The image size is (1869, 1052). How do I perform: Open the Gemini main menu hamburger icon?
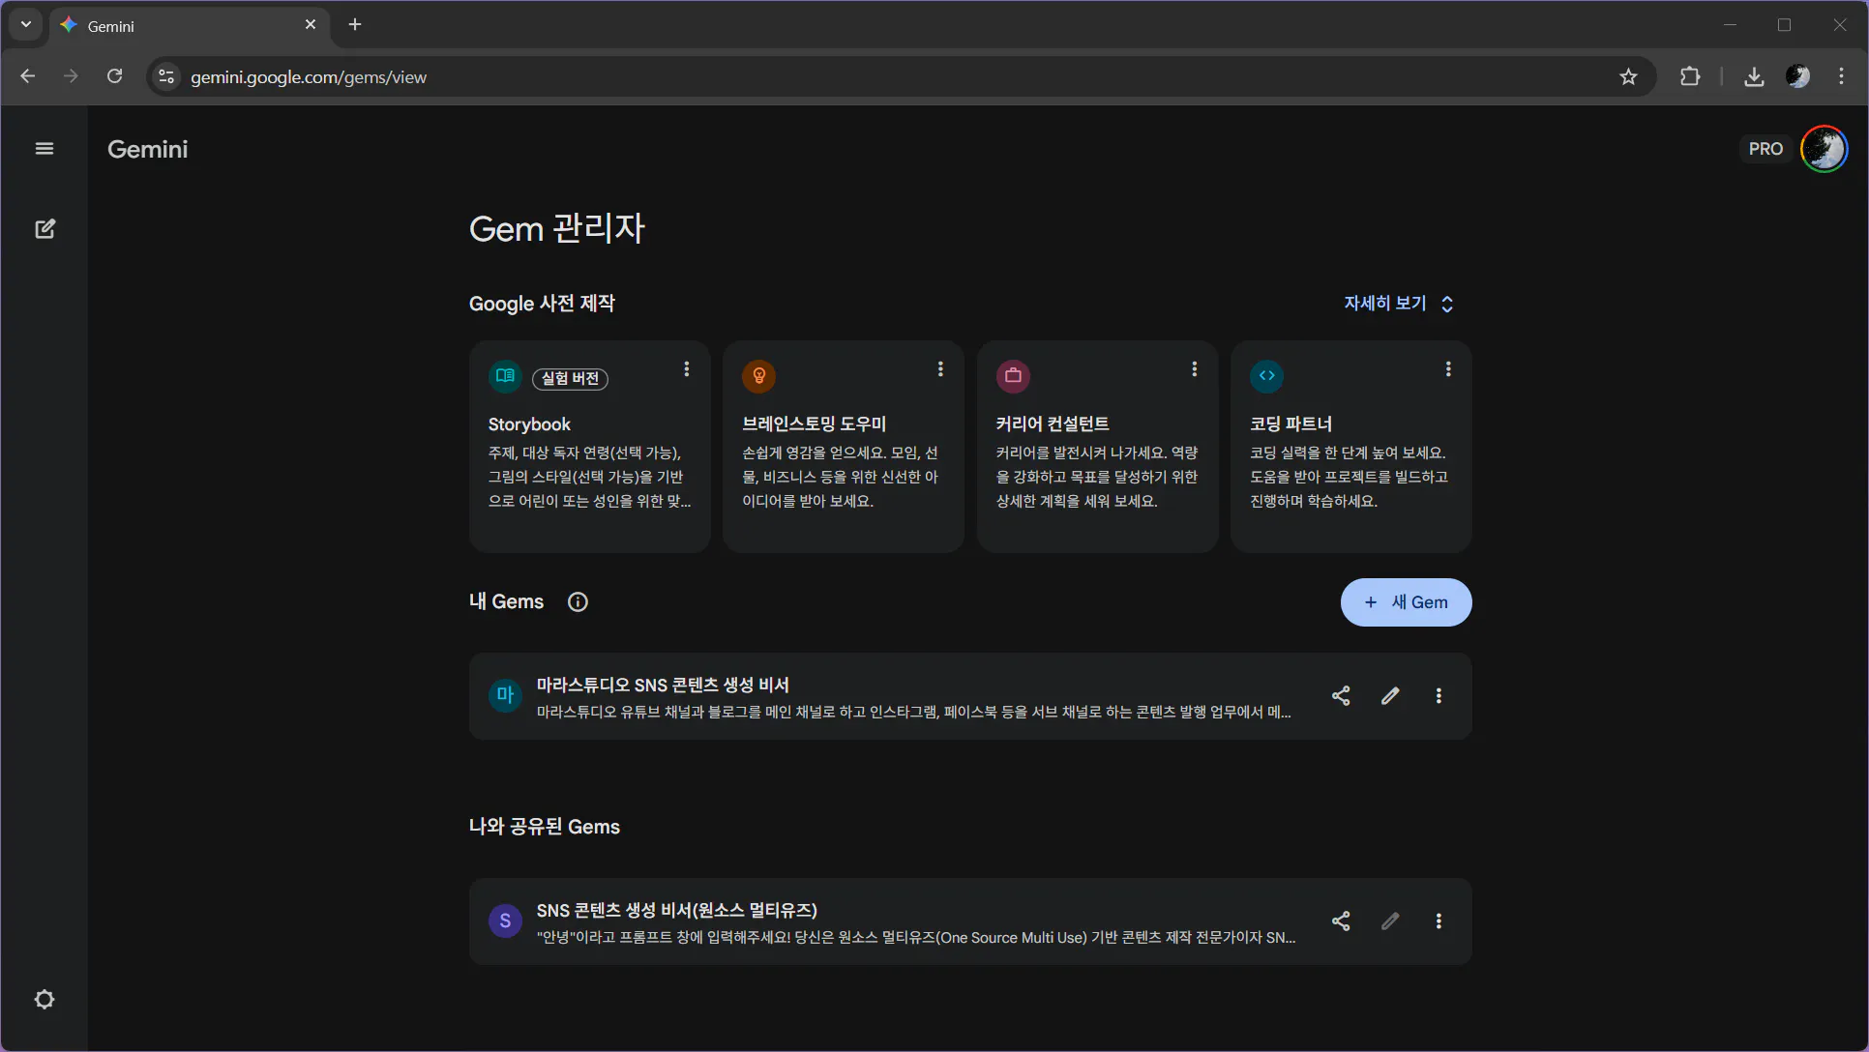tap(44, 149)
